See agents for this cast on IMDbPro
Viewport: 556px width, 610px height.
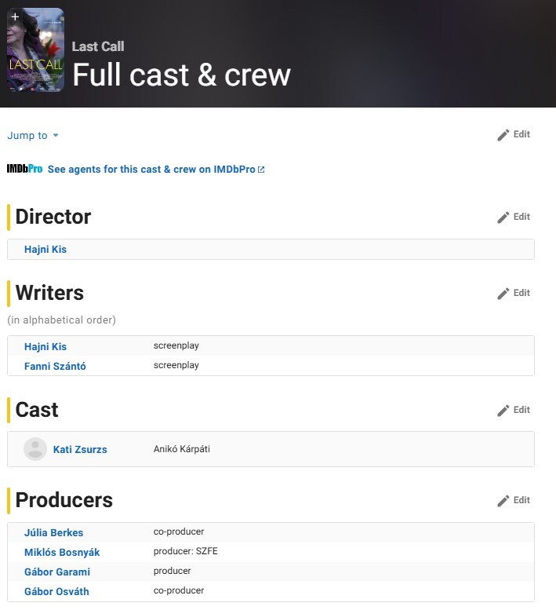click(155, 170)
